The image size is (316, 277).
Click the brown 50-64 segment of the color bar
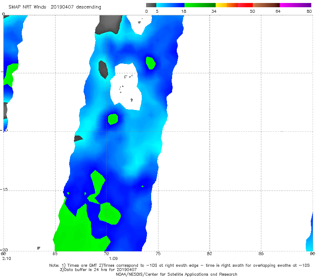266,5
